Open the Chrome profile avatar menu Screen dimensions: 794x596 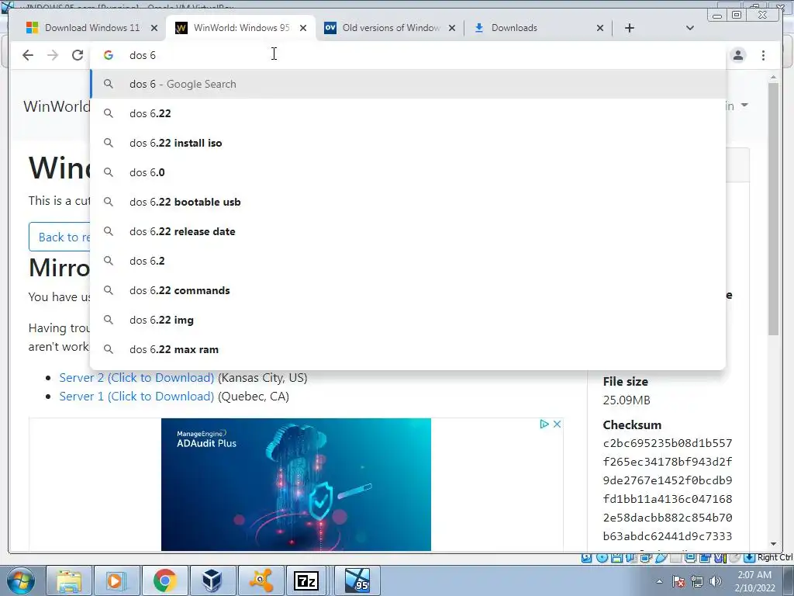pos(738,55)
